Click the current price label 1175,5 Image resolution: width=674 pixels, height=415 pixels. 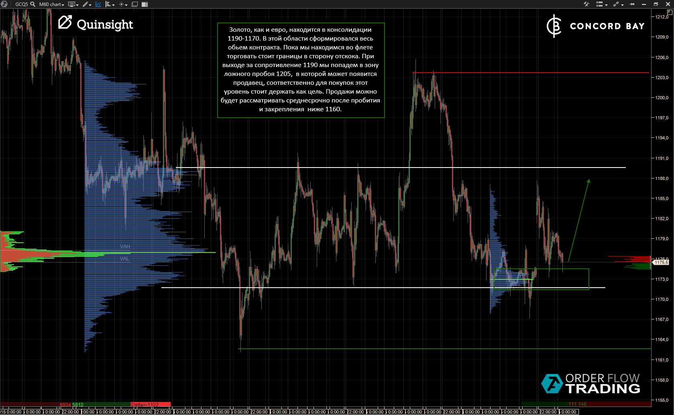(661, 262)
